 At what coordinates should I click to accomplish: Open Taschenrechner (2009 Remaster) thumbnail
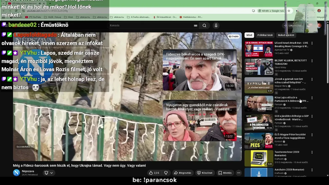[x=259, y=158]
